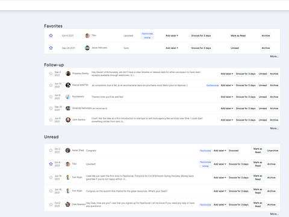Click Amanda Natividad's profile avatar
The image size is (289, 217).
point(68,108)
